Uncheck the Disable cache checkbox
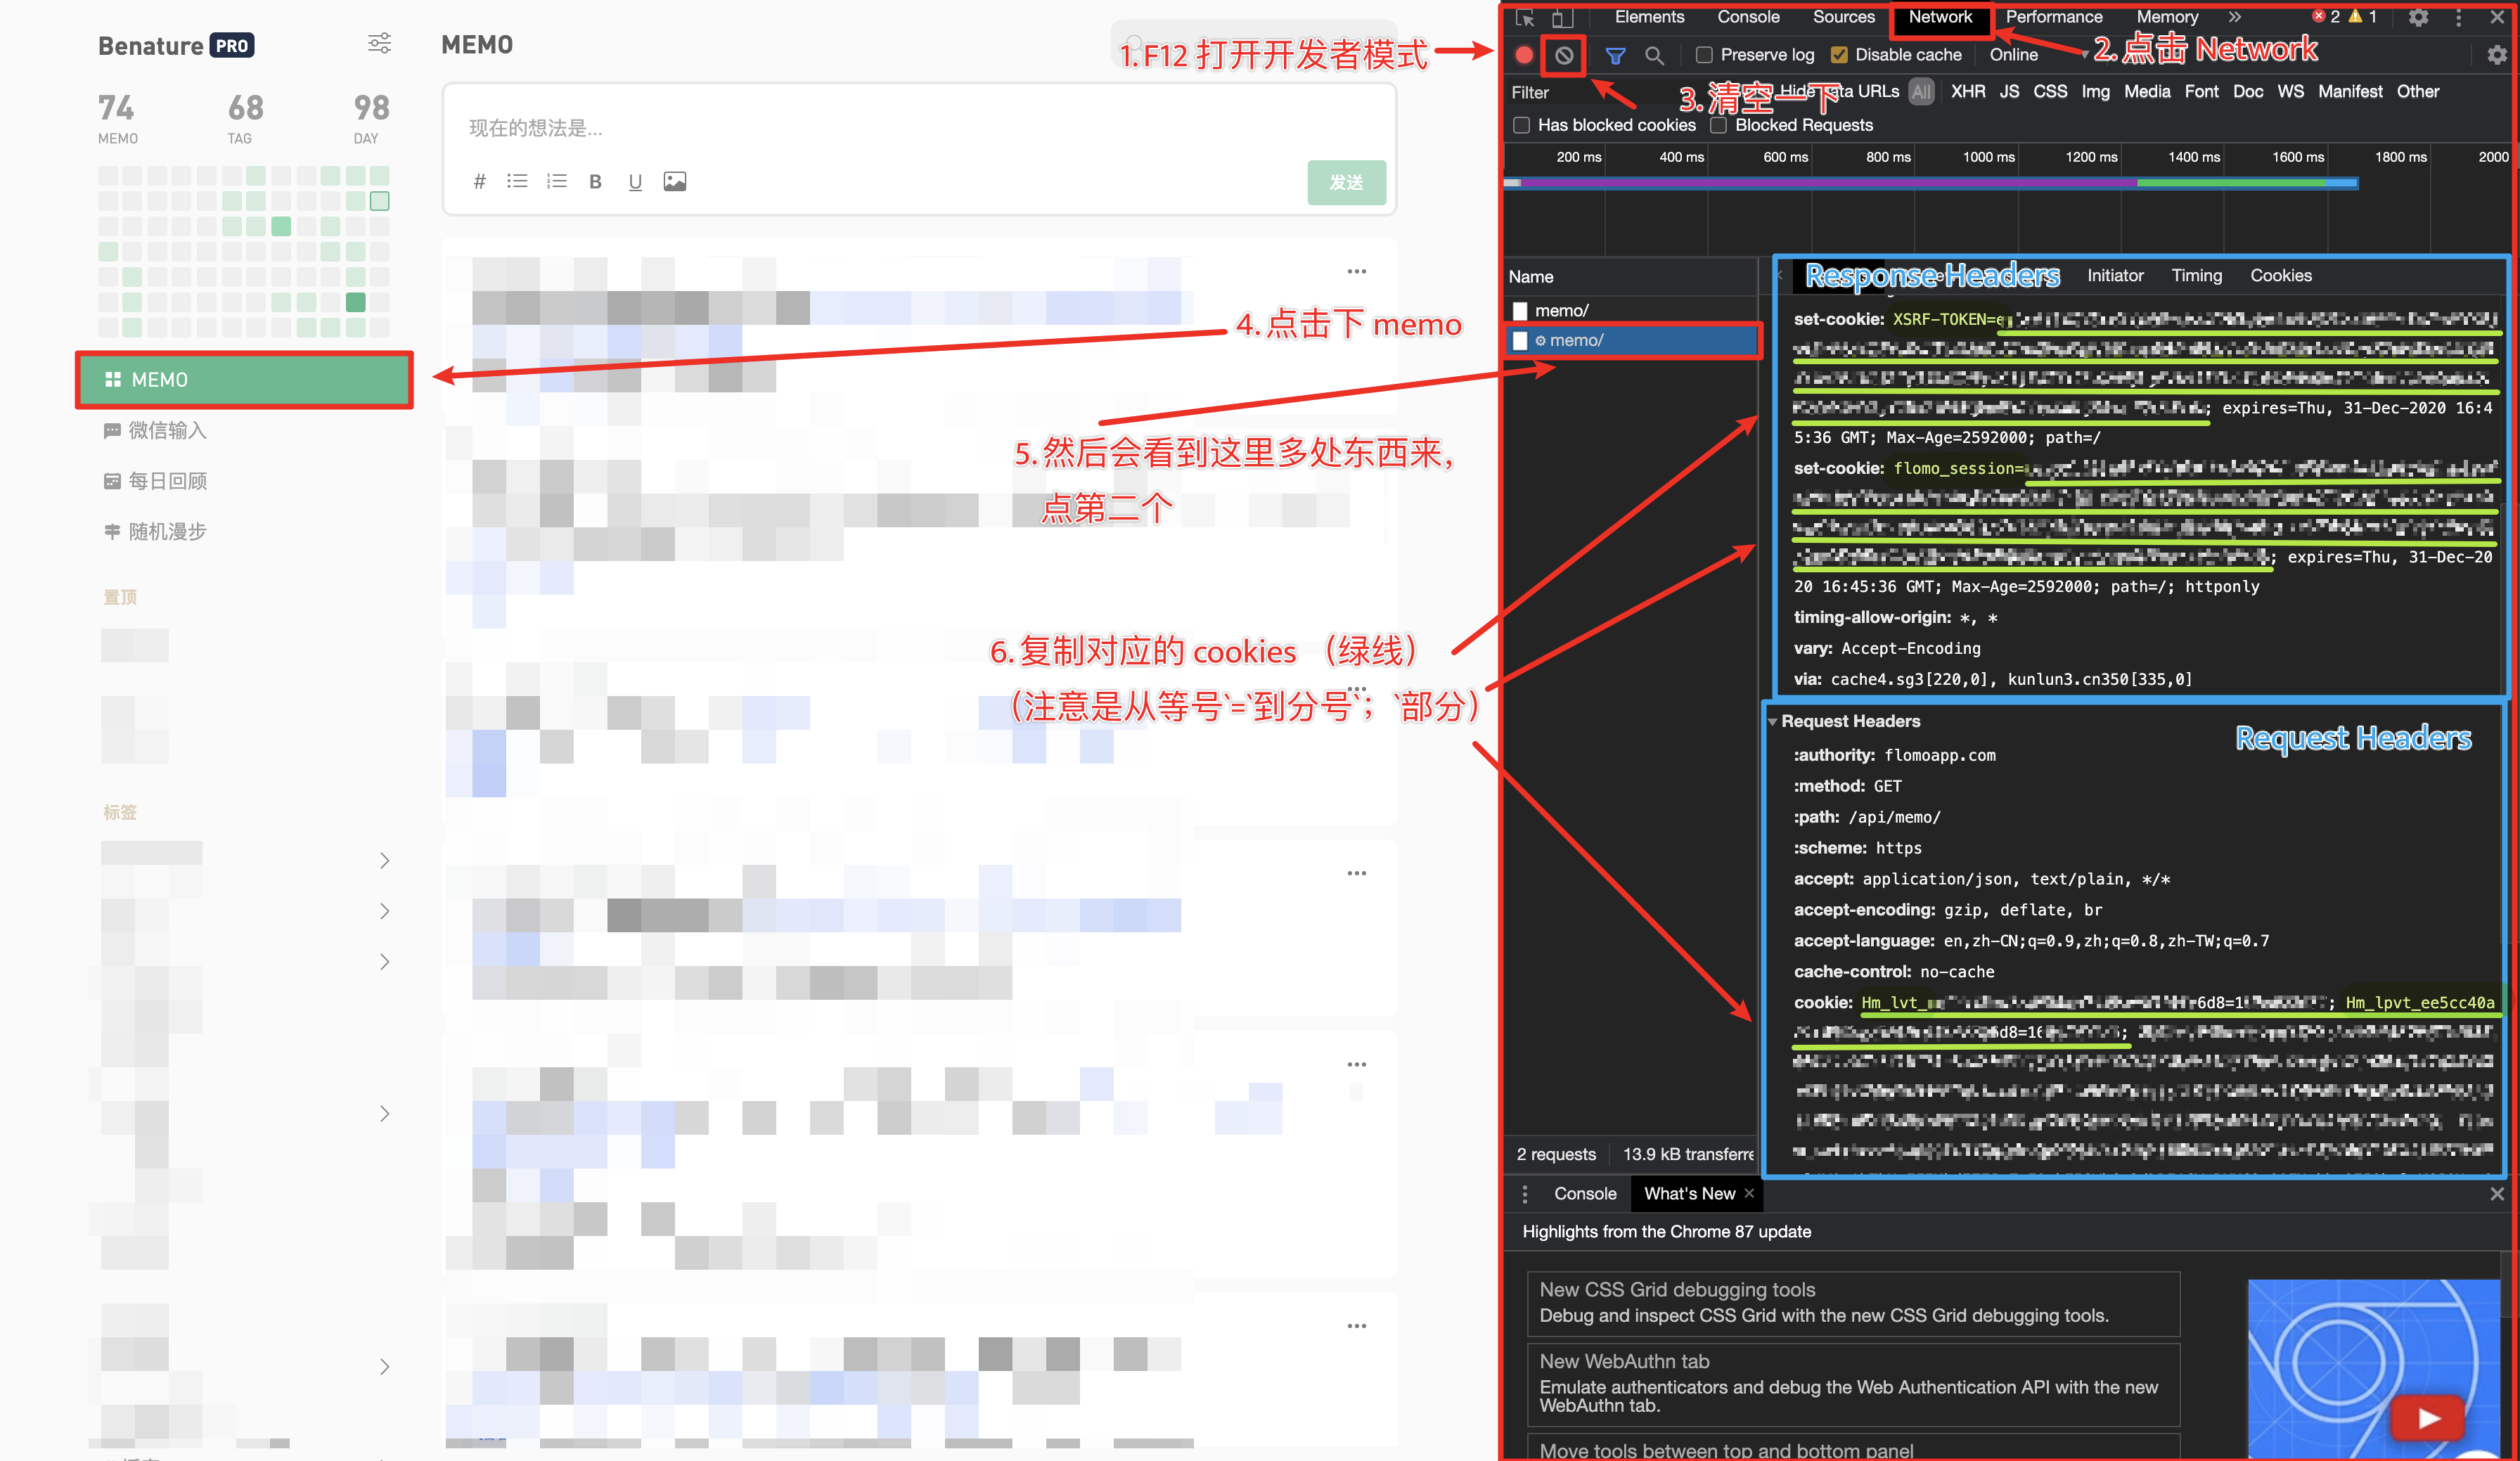Screen dimensions: 2520x1461 [x=1839, y=55]
